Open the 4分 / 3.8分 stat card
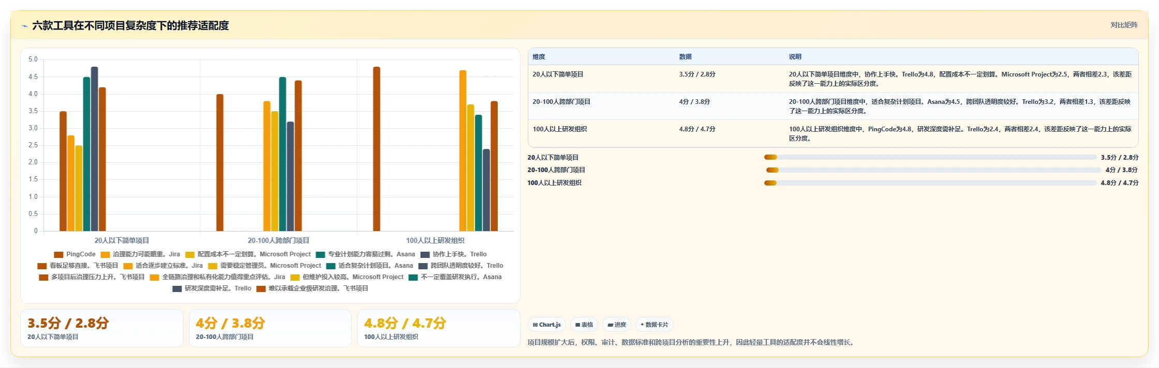This screenshot has width=1159, height=368. click(270, 328)
